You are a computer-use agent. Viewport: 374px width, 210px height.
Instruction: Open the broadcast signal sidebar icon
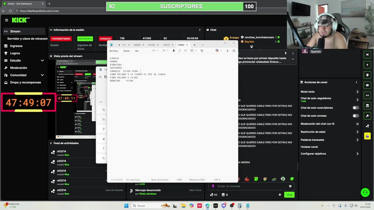(368, 95)
